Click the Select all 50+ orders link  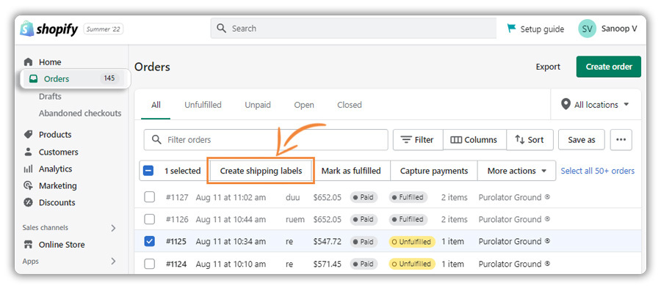[x=597, y=171]
